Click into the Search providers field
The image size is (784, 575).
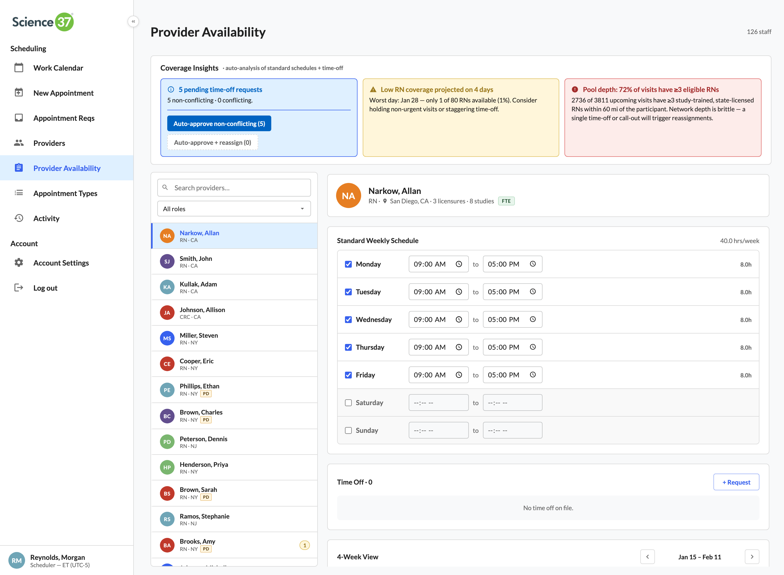[234, 188]
